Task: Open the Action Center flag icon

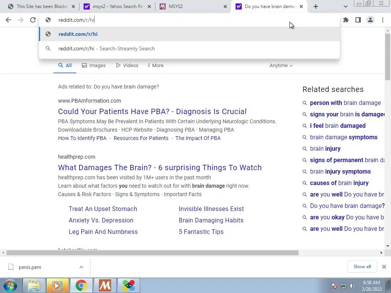Action: (334, 286)
